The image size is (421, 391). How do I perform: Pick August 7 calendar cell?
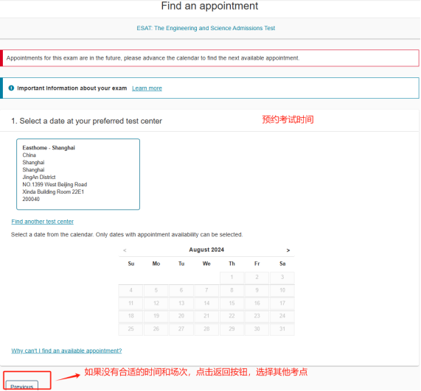206,290
